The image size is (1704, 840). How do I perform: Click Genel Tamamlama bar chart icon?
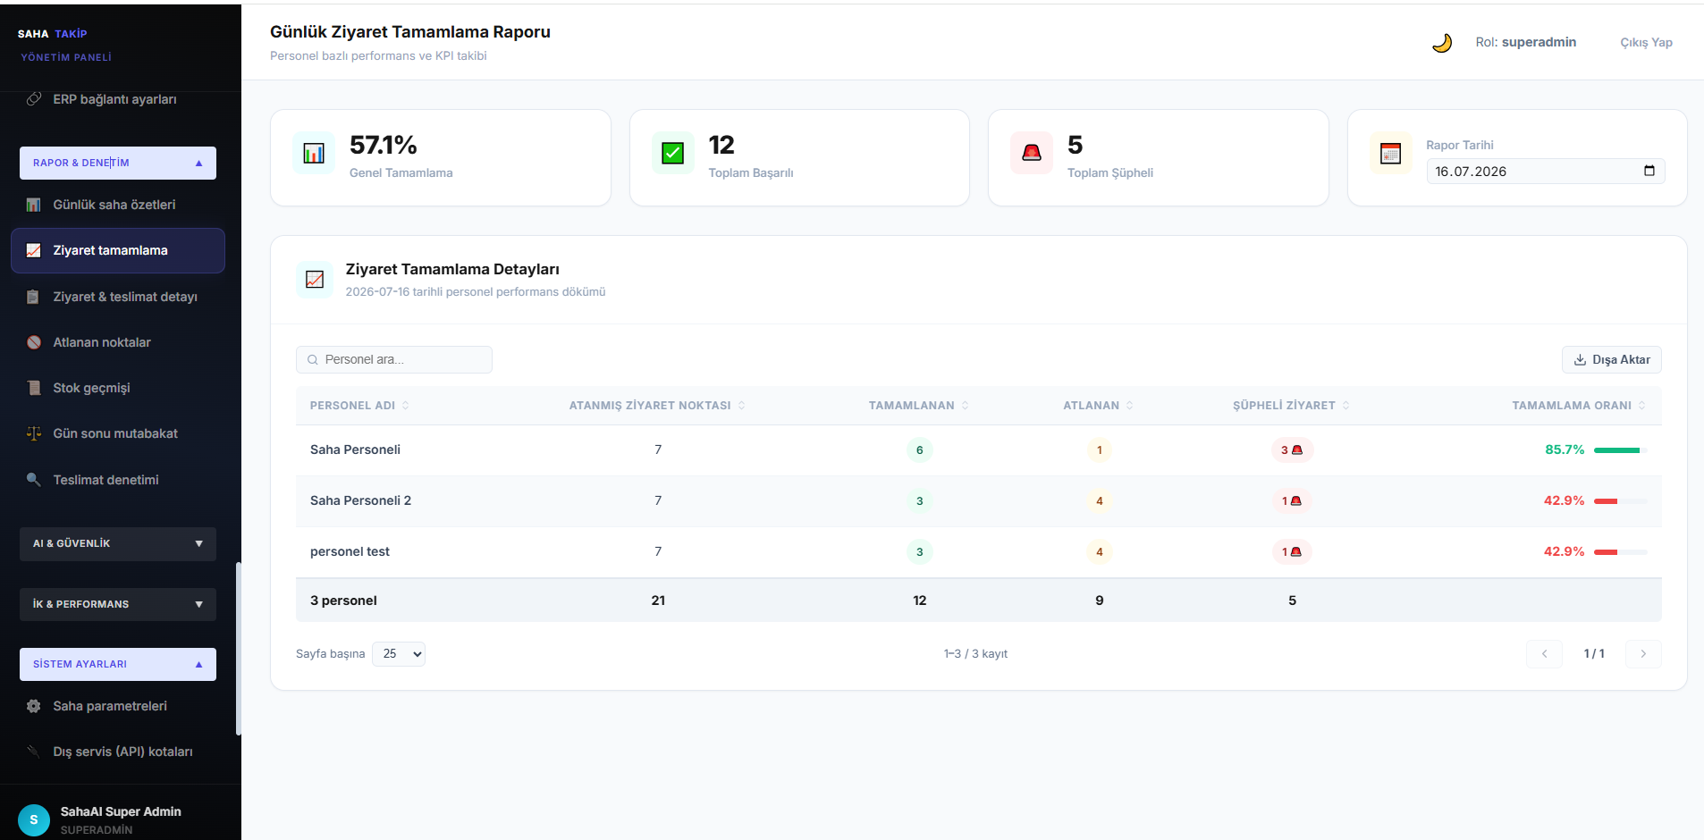(314, 154)
